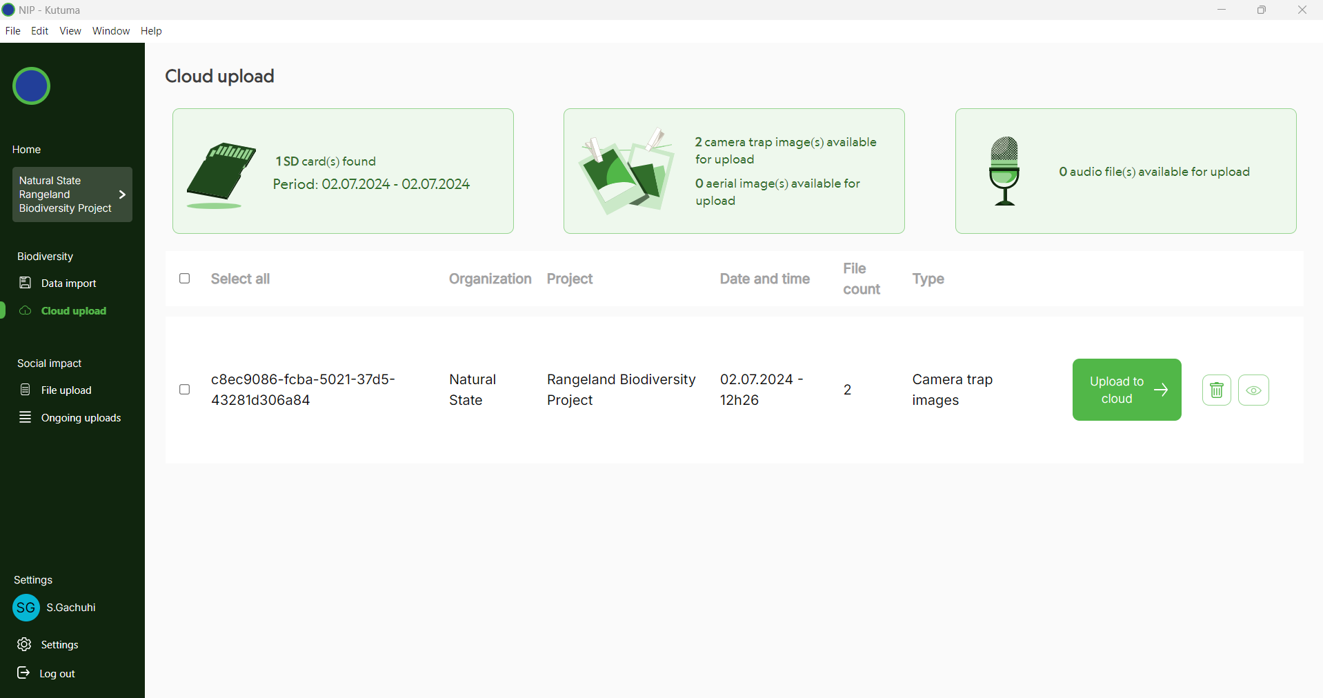
Task: Open the Edit menu
Action: [x=40, y=31]
